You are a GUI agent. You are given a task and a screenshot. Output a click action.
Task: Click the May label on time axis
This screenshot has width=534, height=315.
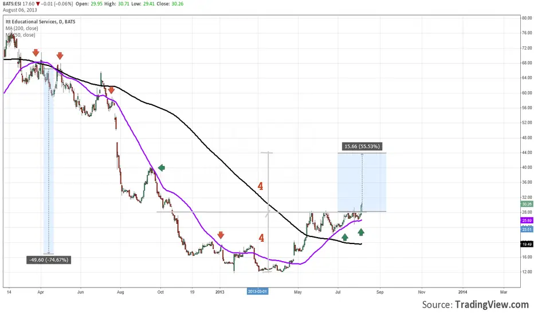[x=297, y=292]
